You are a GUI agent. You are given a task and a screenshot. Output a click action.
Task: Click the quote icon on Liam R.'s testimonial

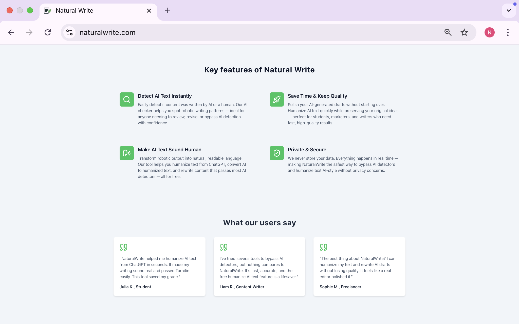click(224, 247)
